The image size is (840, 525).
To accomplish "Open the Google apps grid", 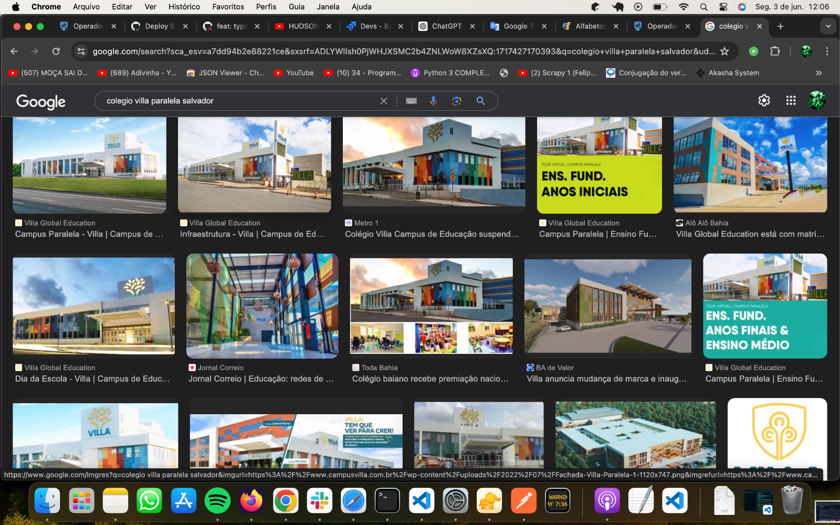I will [x=791, y=100].
